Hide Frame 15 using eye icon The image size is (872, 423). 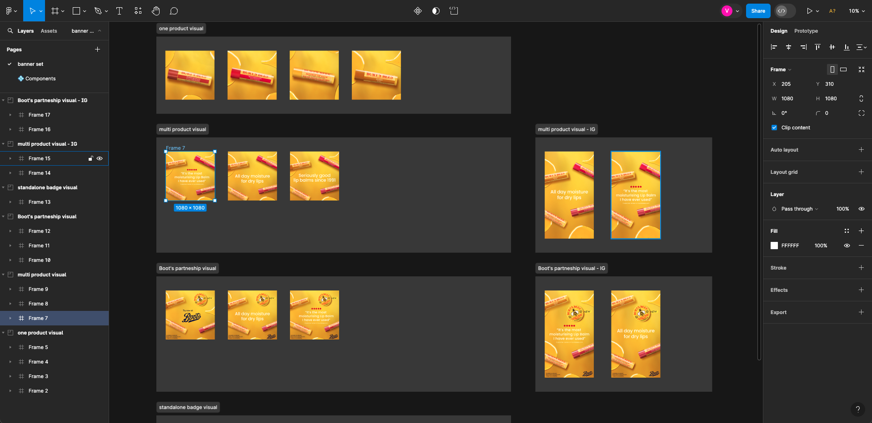pyautogui.click(x=100, y=158)
